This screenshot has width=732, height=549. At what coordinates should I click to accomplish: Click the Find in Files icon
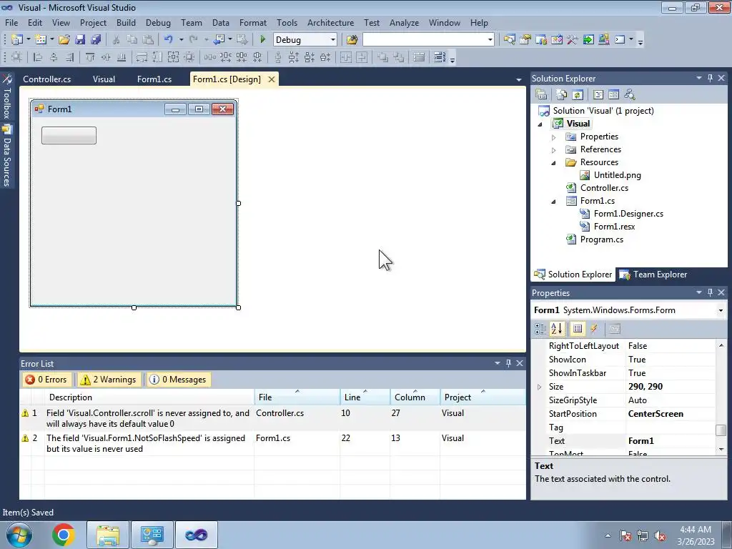point(352,40)
